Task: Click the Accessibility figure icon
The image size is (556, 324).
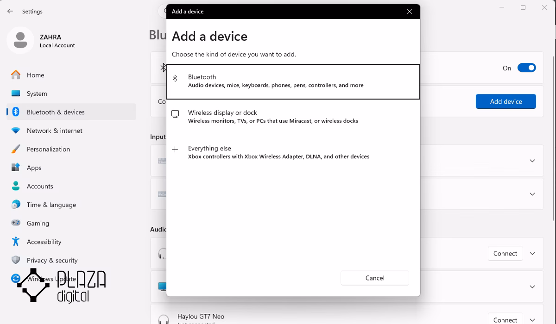Action: point(16,241)
